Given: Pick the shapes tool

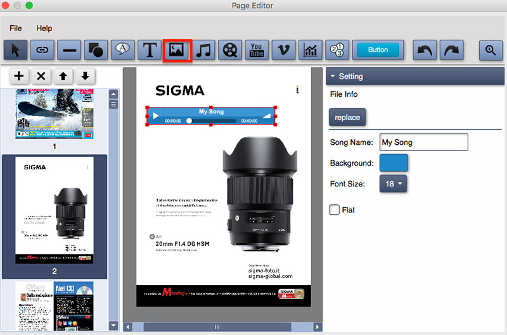Looking at the screenshot, I should pyautogui.click(x=96, y=50).
